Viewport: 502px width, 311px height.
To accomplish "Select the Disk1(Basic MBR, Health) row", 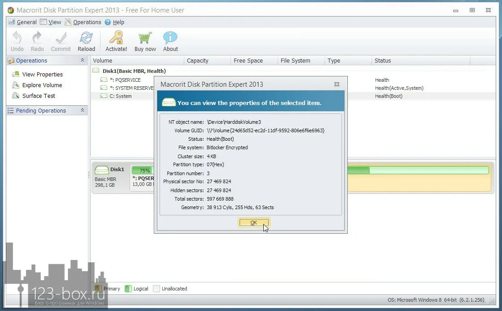I will (x=134, y=71).
